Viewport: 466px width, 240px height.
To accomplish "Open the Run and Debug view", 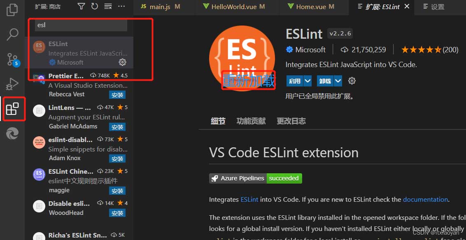I will click(x=12, y=84).
